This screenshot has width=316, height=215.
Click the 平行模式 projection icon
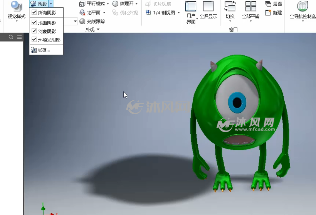click(x=82, y=3)
